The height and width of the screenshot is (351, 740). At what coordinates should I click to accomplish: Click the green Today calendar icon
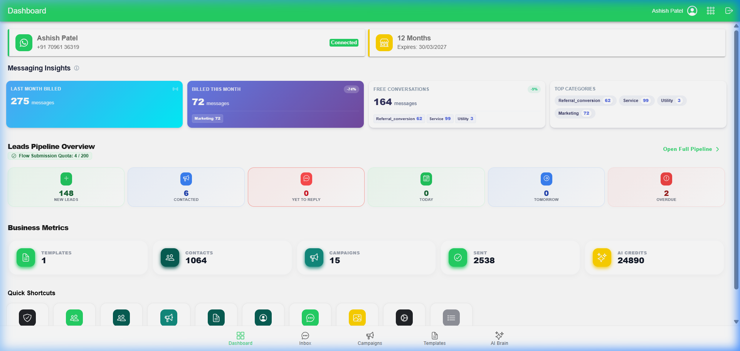click(426, 179)
